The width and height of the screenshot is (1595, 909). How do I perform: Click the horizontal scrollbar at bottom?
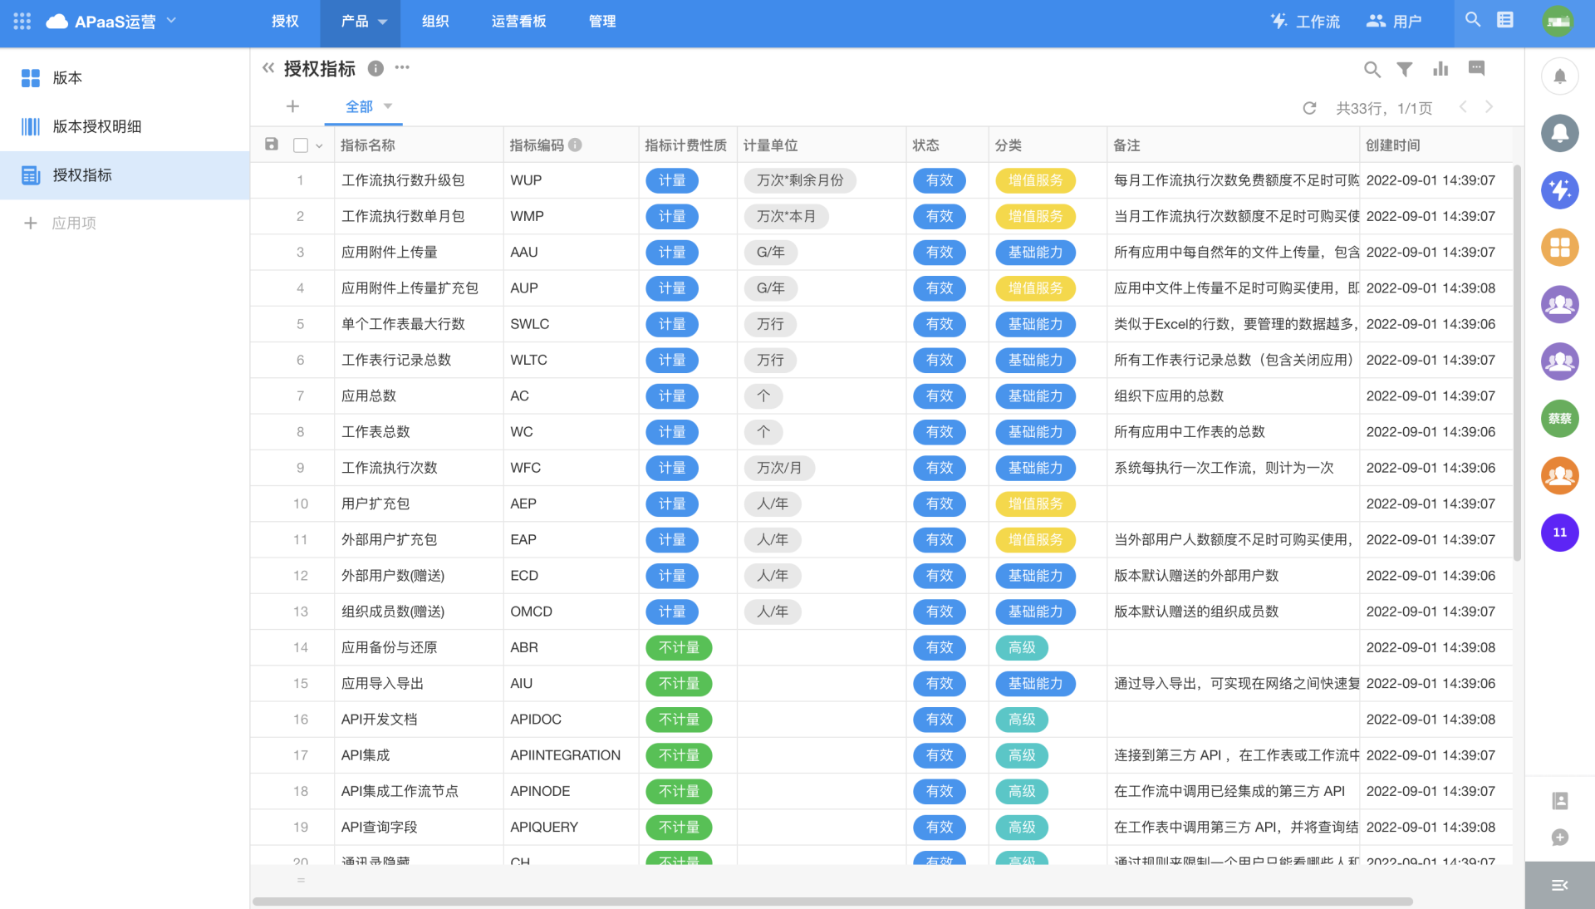(x=831, y=901)
